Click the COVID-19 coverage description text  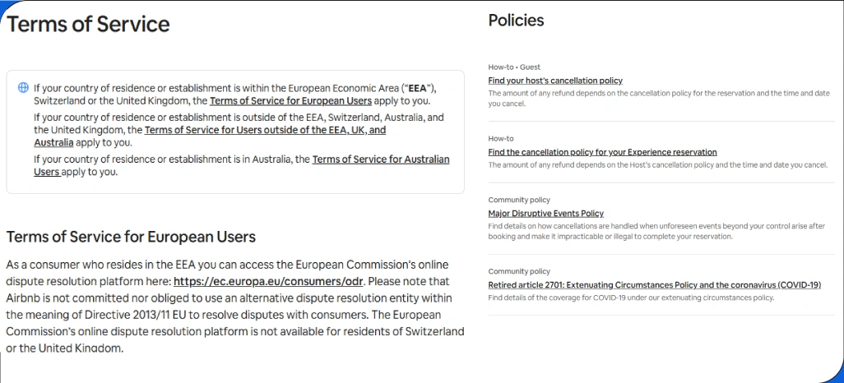pos(631,298)
